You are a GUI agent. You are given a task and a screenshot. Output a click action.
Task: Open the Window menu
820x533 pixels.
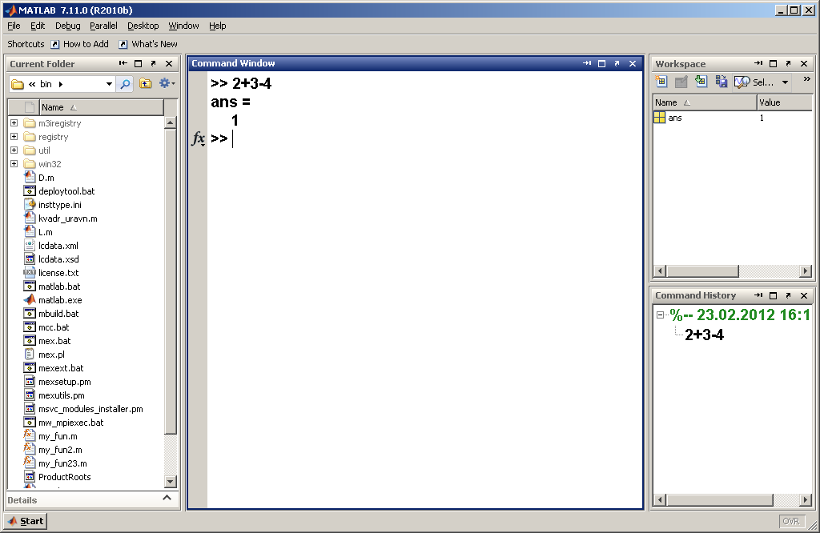tap(183, 26)
